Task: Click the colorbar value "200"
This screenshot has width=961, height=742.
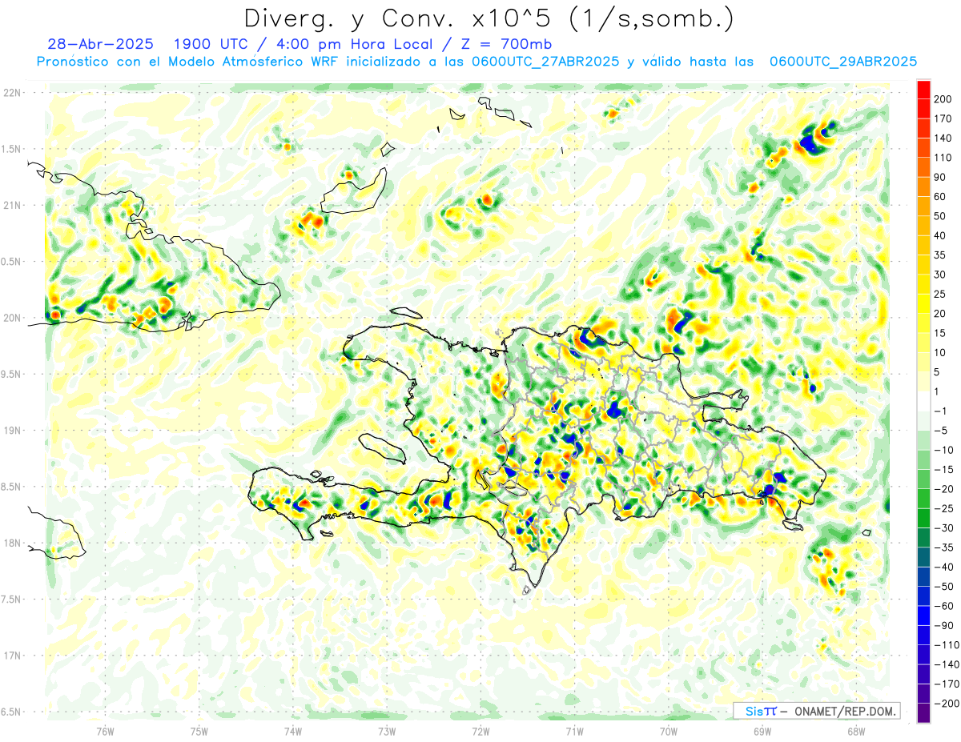Action: pos(944,99)
